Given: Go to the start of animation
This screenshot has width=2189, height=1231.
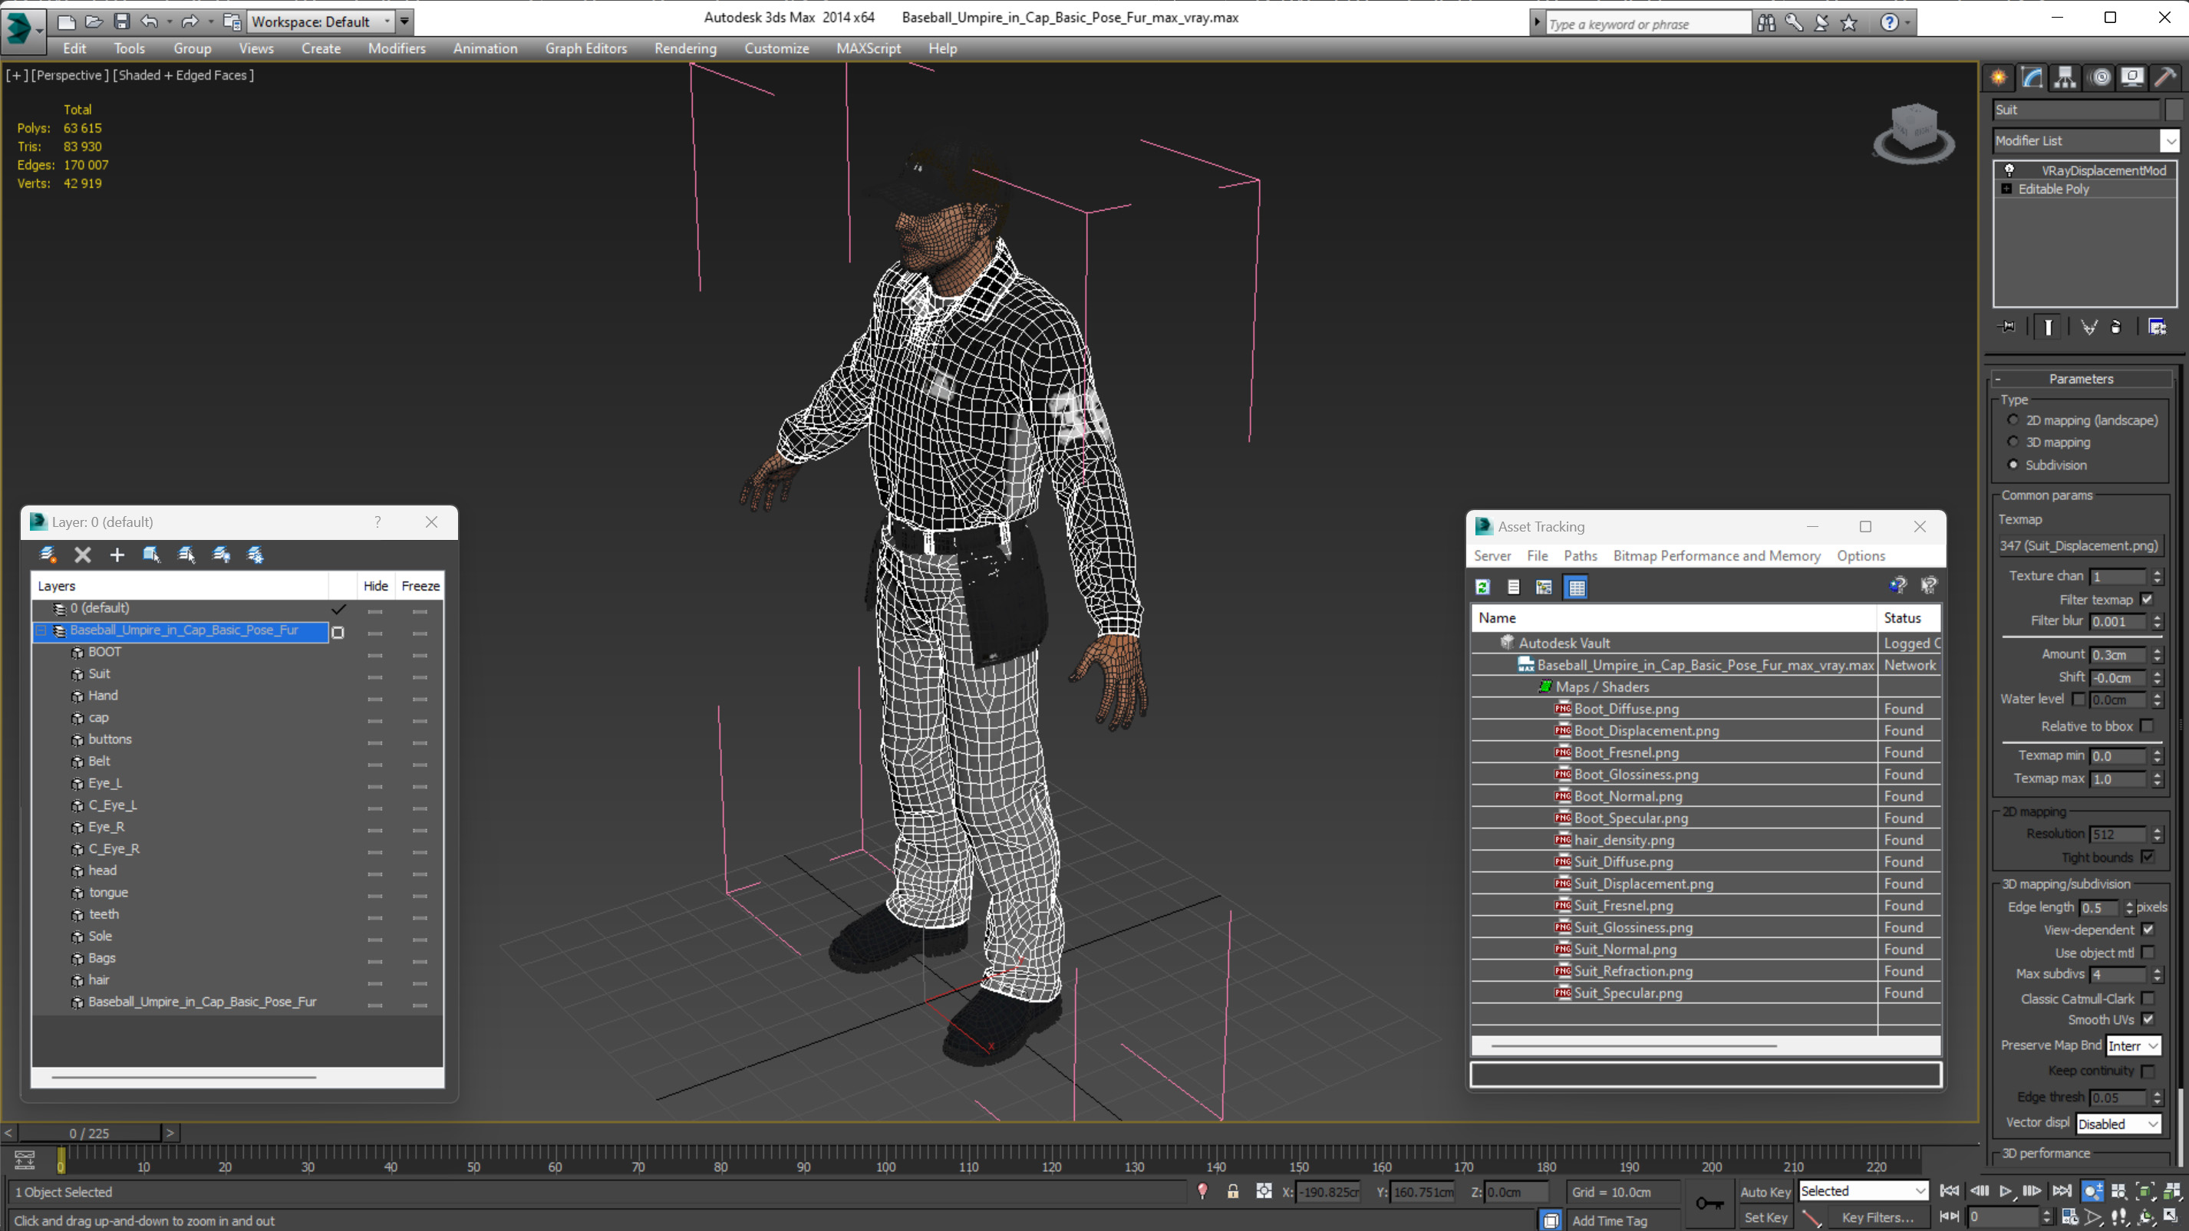Looking at the screenshot, I should [x=1950, y=1191].
